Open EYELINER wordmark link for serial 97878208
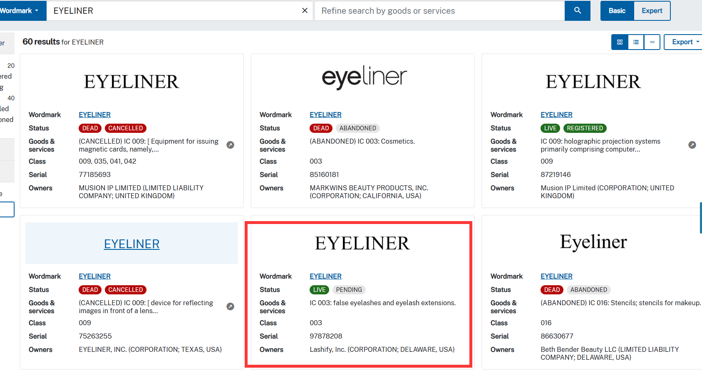The image size is (702, 371). click(325, 276)
